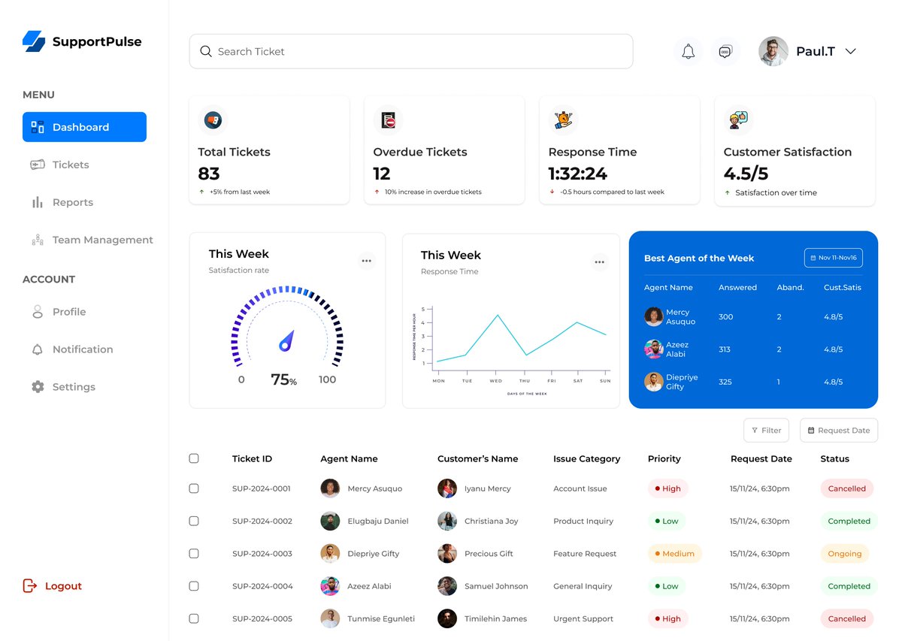Click Azeez Alabi's avatar in Best Agent panel
The height and width of the screenshot is (641, 902).
pos(653,349)
